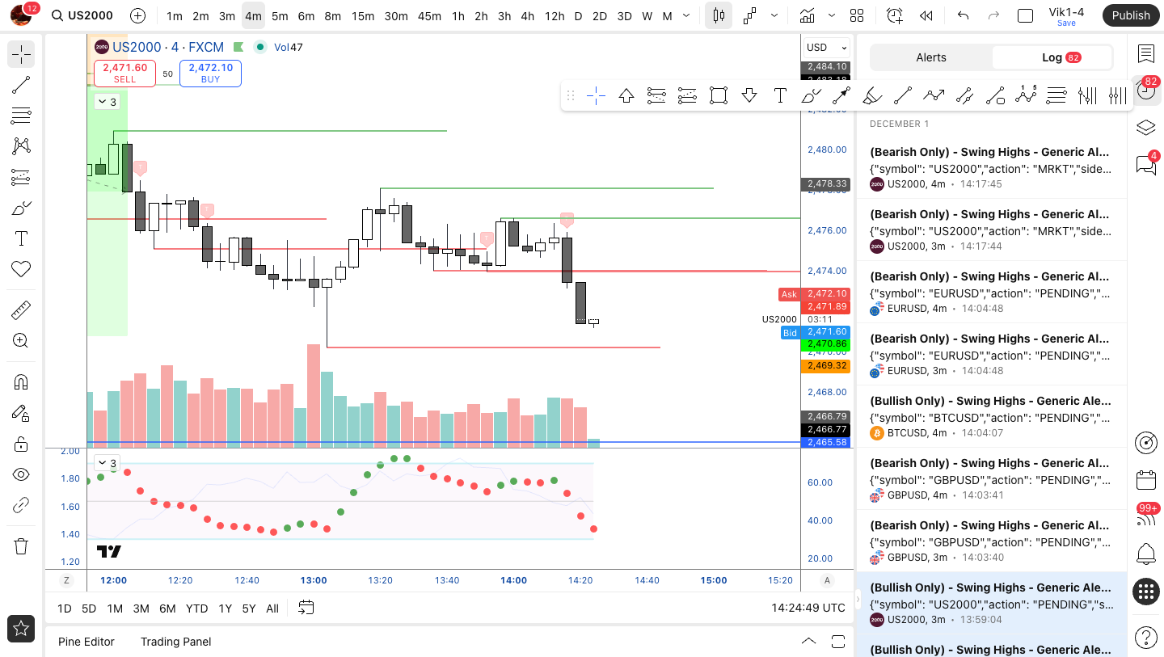Toggle lock all drawing tools

[x=21, y=444]
